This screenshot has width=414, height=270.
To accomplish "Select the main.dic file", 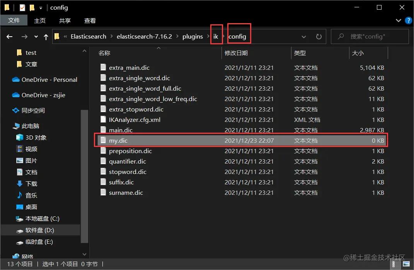I will click(241, 130).
